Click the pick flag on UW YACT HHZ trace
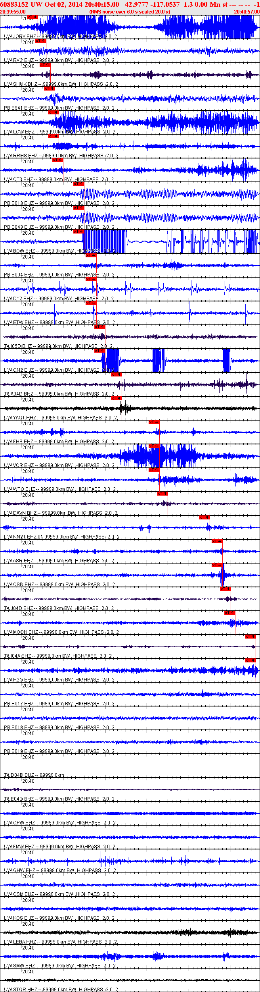The width and height of the screenshot is (260, 992). coord(116,398)
